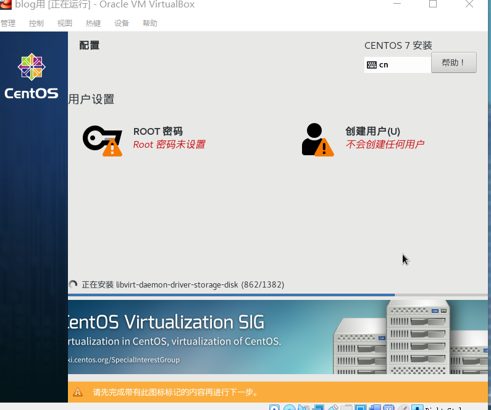Click the blue arrow keyboard capture icon in status bar
The height and width of the screenshot is (410, 491).
(x=417, y=407)
